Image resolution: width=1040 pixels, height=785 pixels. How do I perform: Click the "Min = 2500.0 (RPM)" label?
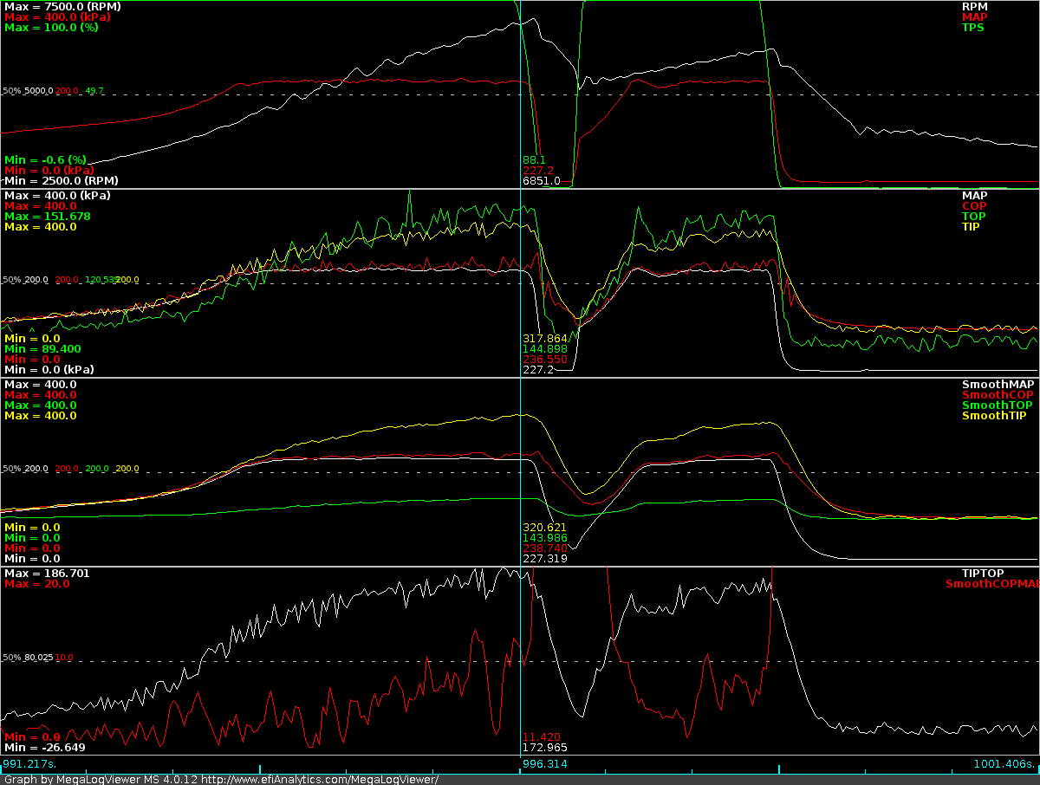[x=61, y=180]
